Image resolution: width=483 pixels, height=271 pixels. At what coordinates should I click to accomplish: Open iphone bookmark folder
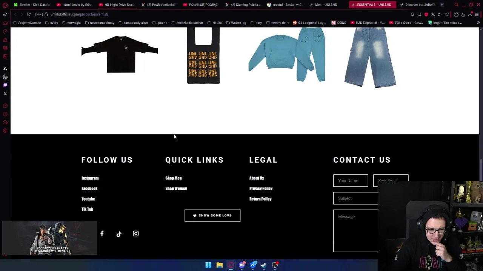pyautogui.click(x=160, y=23)
